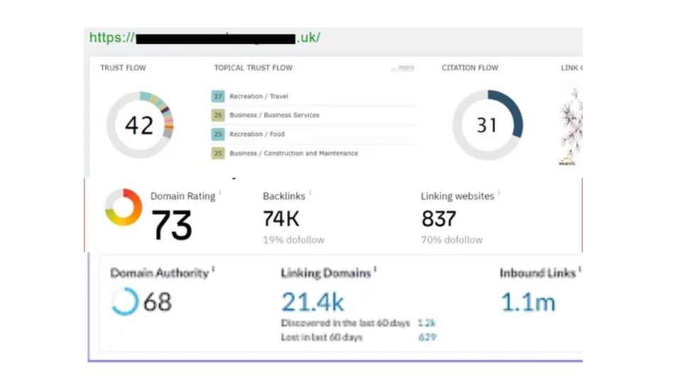Image resolution: width=680 pixels, height=382 pixels.
Task: Open the 21.4k Linking Domains value
Action: tap(312, 302)
